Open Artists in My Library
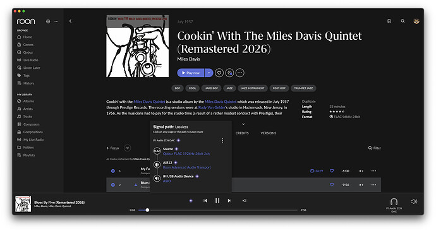436x231 pixels. click(x=25, y=109)
